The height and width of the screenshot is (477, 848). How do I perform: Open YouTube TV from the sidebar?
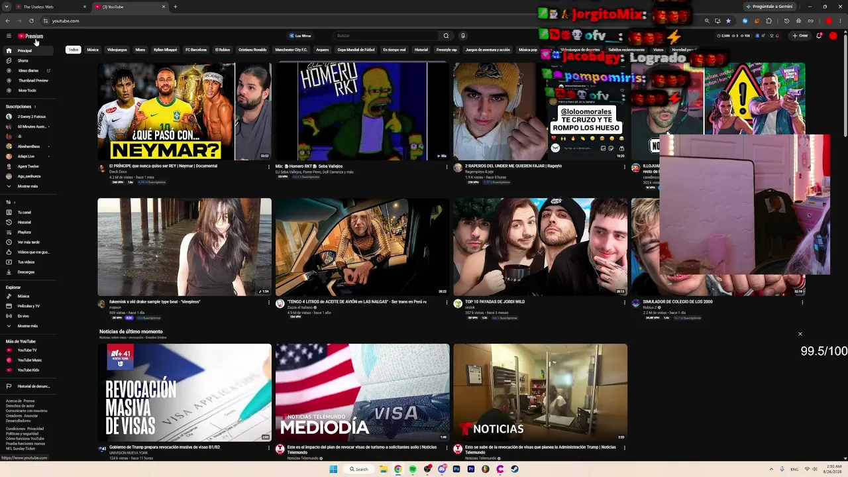[x=27, y=350]
